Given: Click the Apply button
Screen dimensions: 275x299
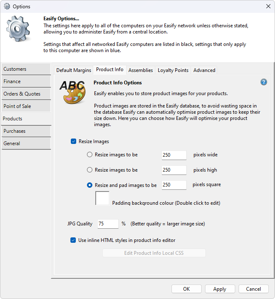Looking at the screenshot, I should point(220,289).
